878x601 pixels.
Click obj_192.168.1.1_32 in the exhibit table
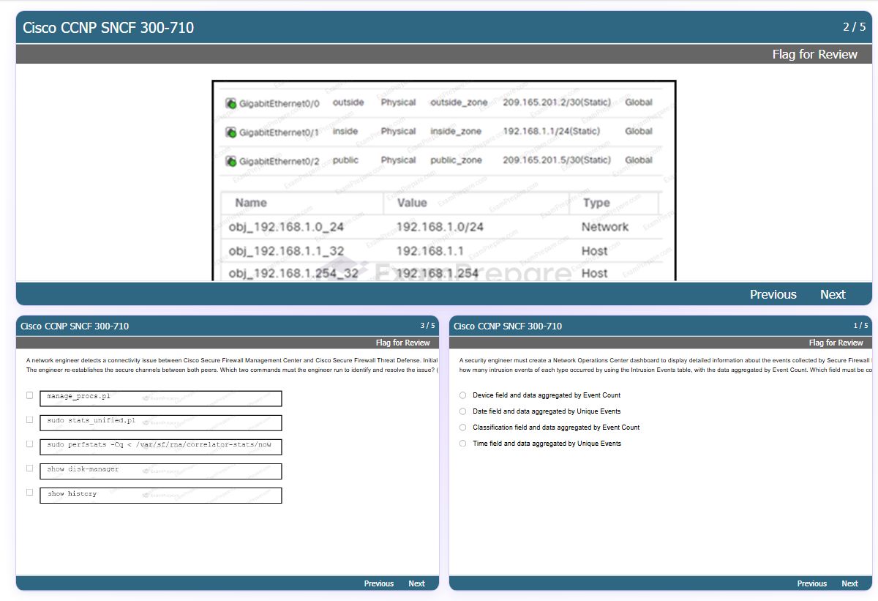286,250
